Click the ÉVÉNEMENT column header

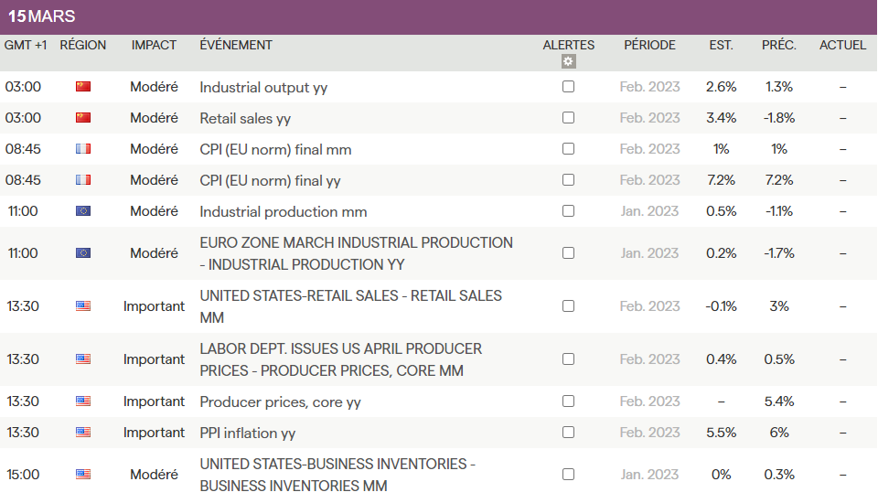[x=236, y=45]
